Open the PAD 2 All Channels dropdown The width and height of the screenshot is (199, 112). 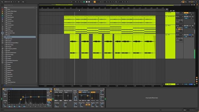(x=179, y=28)
